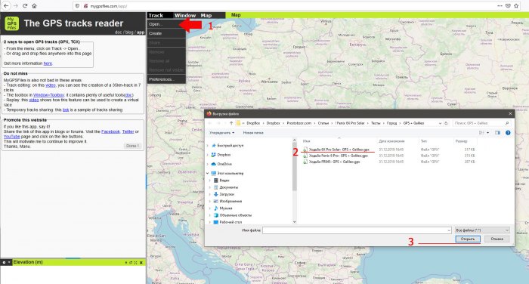The height and width of the screenshot is (284, 529).
Task: Reload the page with the browser refresh icon
Action: tap(25, 6)
